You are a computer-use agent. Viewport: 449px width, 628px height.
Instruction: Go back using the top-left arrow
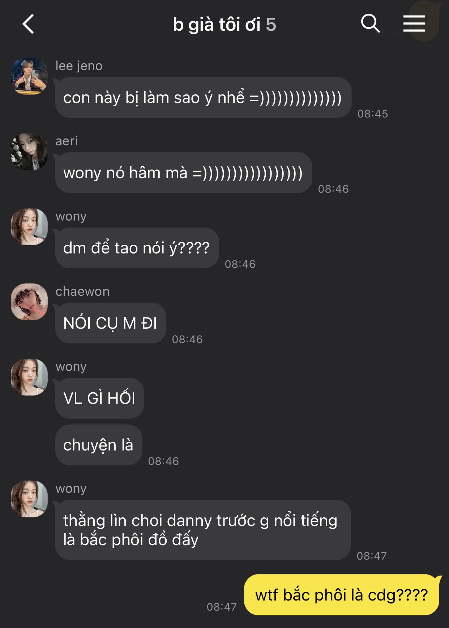[x=28, y=24]
